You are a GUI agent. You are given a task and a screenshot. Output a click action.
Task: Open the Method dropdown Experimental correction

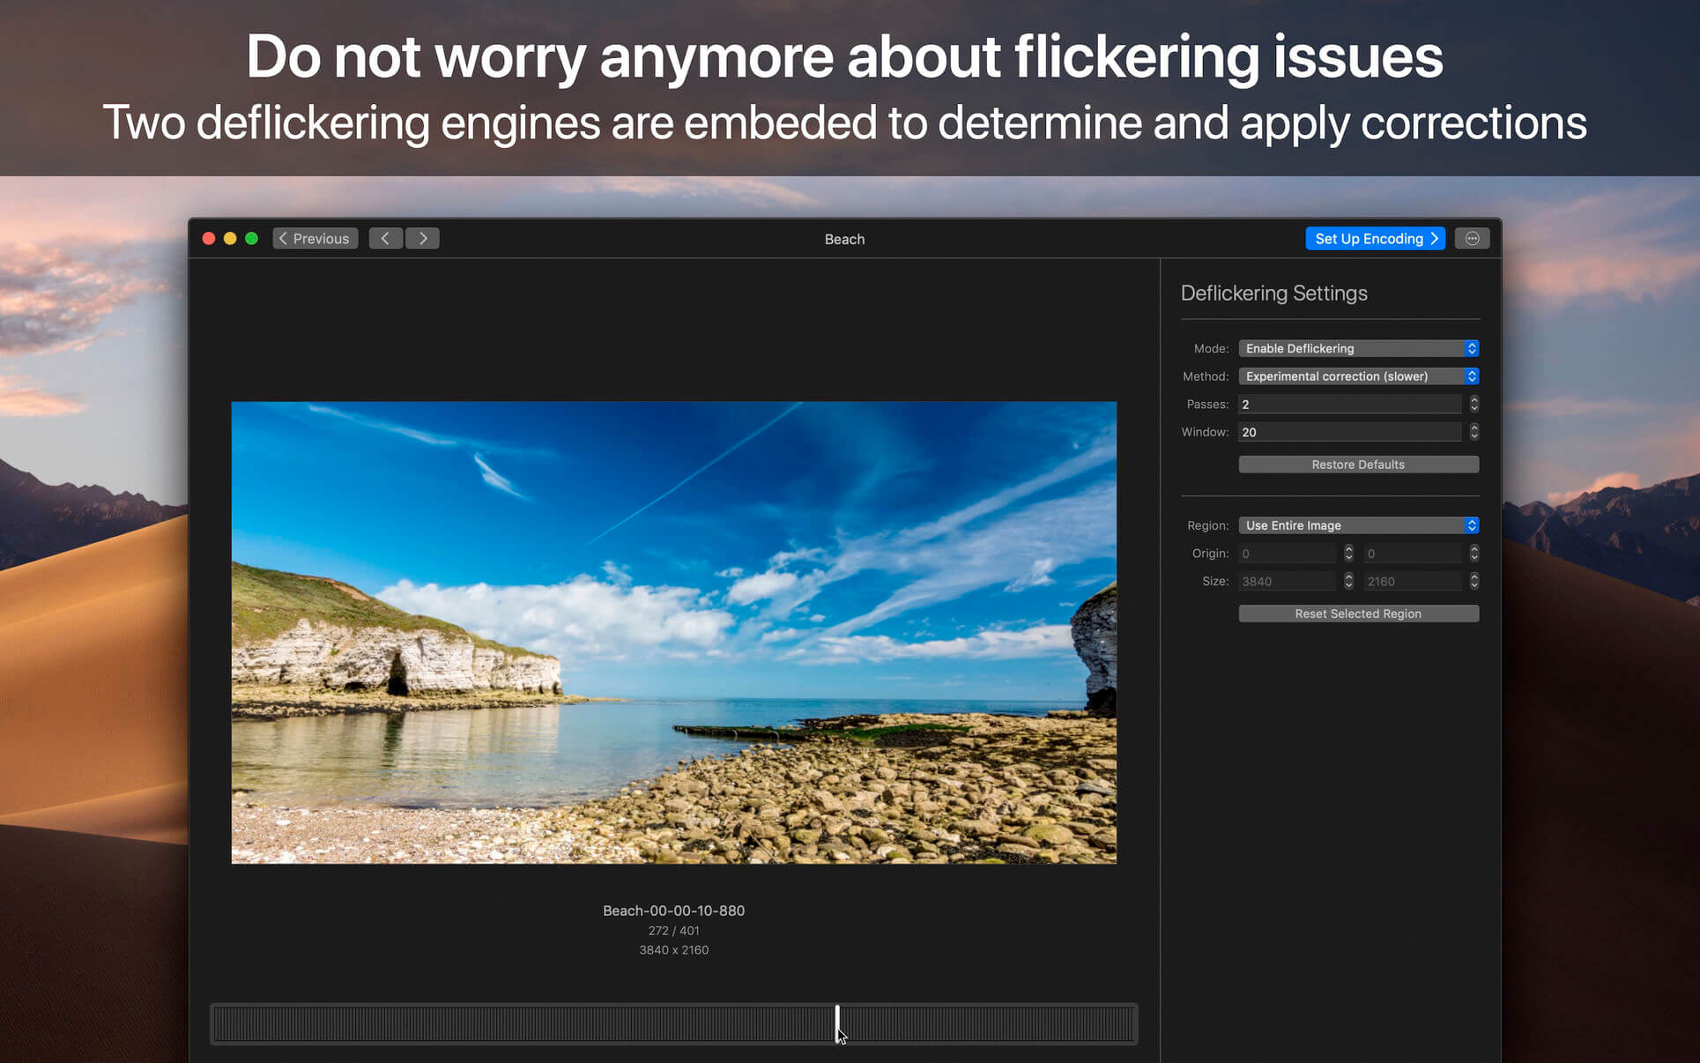[1357, 376]
